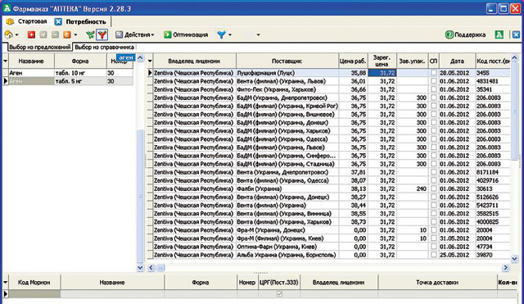
Task: Click the red plus add icon
Action: 31,34
